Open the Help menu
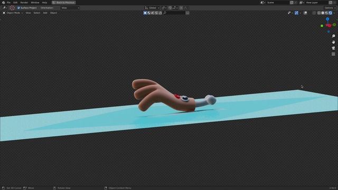Viewport: 338px width, 190px height. 44,3
